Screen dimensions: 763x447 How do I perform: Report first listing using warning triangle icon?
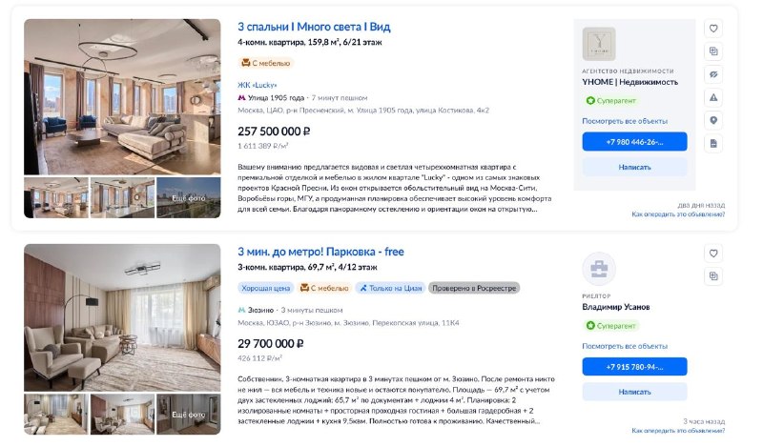[x=712, y=97]
